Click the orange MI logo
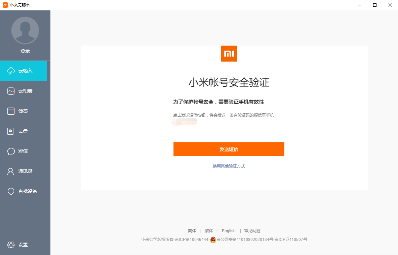398x255 pixels. 229,54
